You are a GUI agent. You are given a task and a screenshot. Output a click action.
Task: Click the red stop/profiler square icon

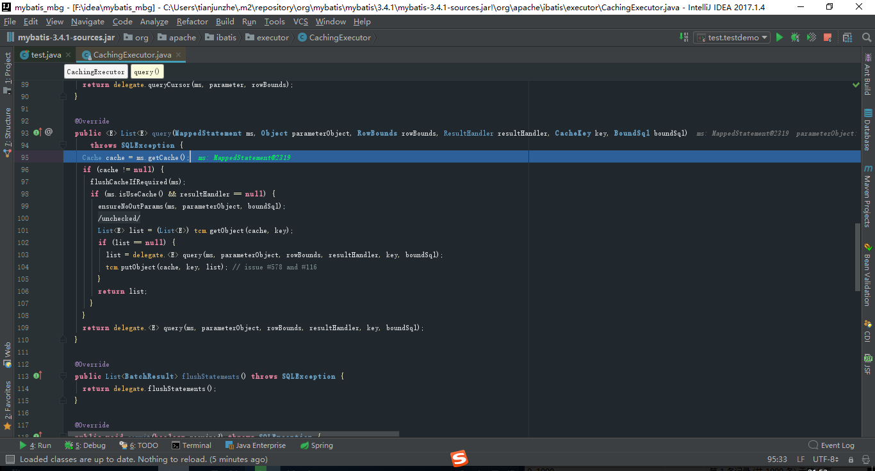point(826,37)
